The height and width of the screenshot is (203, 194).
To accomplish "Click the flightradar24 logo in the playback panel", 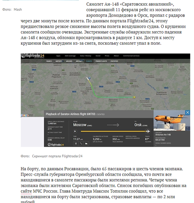I will coord(56,144).
